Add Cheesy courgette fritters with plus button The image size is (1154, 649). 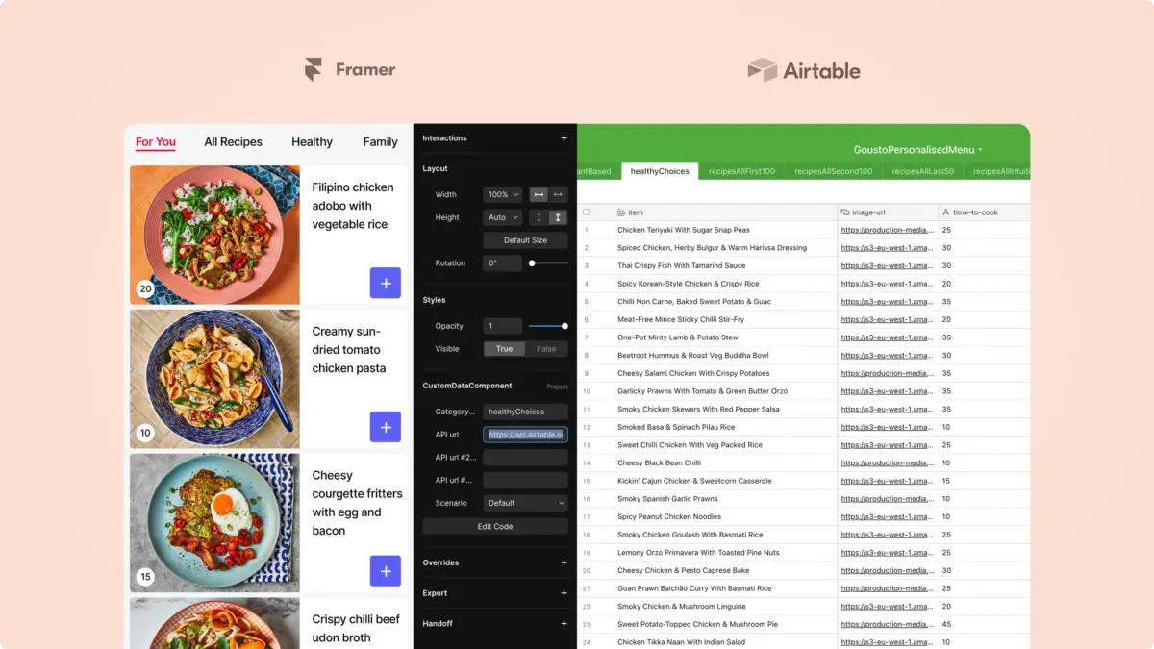[x=386, y=570]
